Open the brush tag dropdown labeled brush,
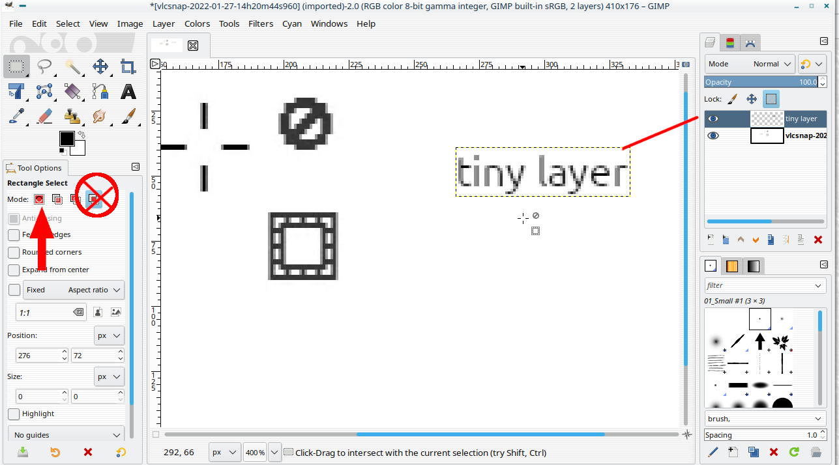The height and width of the screenshot is (465, 839). pos(765,419)
